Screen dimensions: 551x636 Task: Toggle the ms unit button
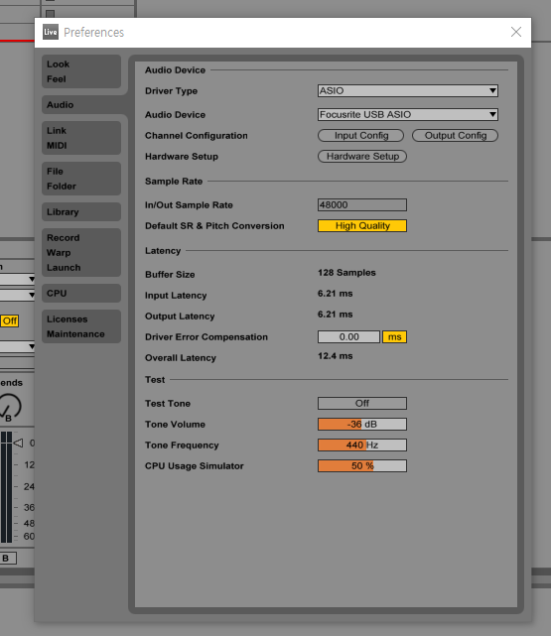pos(394,336)
